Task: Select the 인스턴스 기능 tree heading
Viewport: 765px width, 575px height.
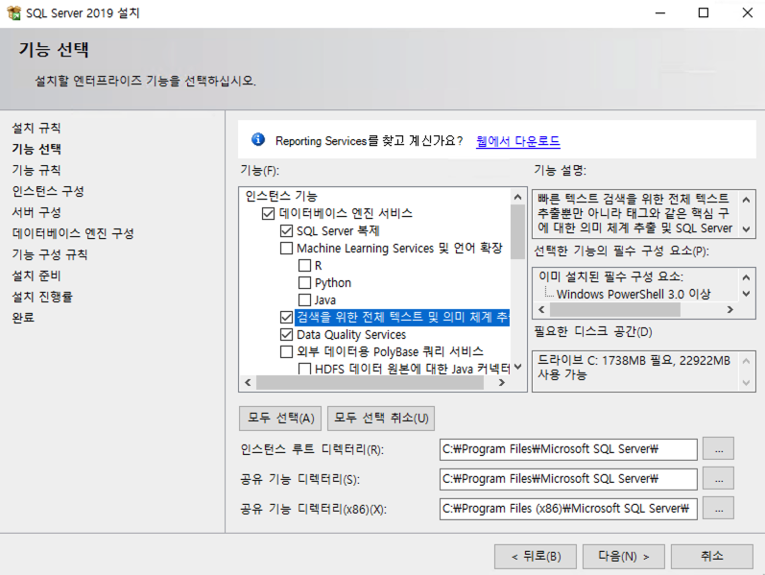Action: click(x=281, y=196)
